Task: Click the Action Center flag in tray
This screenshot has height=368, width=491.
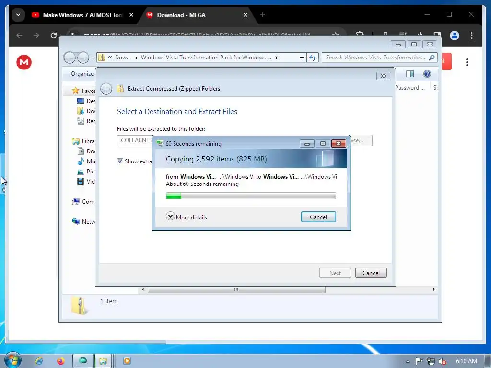Action: (x=419, y=361)
